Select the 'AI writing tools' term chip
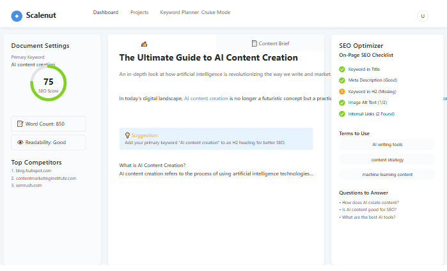The height and width of the screenshot is (271, 447). 387,145
